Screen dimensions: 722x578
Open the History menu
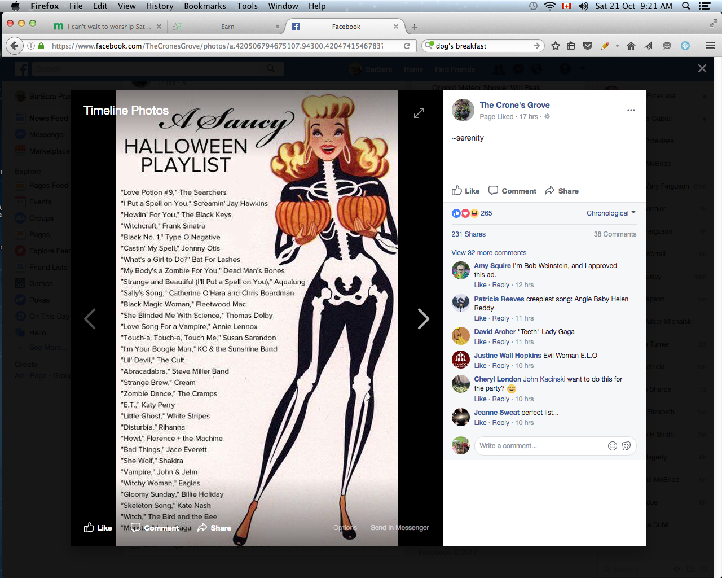[160, 6]
